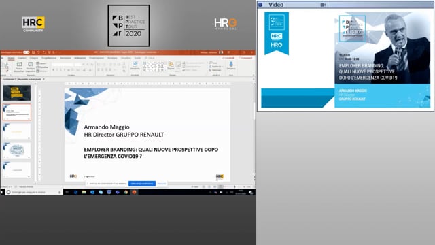Switch to the Disegno ribbon tab
The height and width of the screenshot is (245, 435).
[34, 58]
